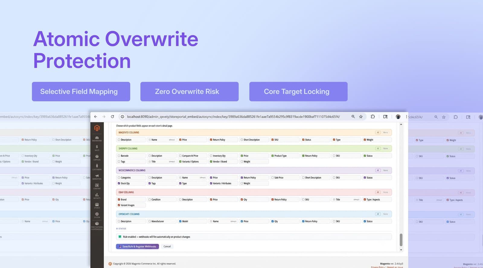The width and height of the screenshot is (483, 268).
Task: Open the zoom magnifier in the address bar
Action: [353, 117]
